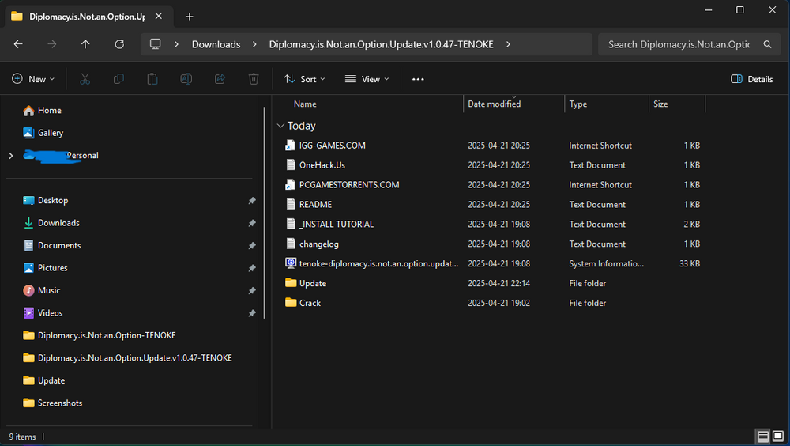Click the Forward navigation arrow
Image resolution: width=790 pixels, height=446 pixels.
coord(52,44)
